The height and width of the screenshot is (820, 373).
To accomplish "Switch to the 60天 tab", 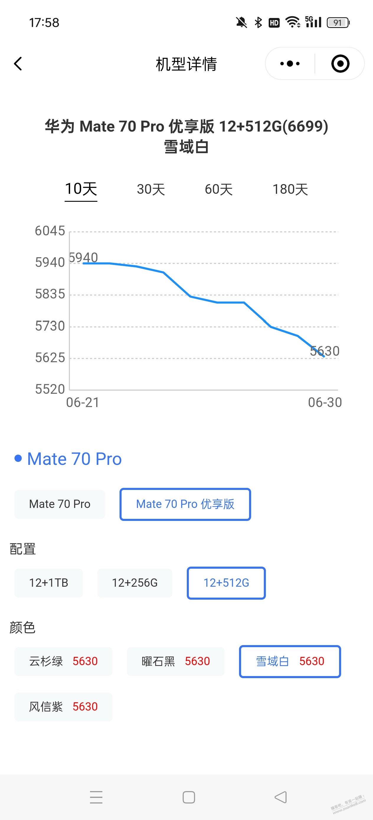I will 219,189.
